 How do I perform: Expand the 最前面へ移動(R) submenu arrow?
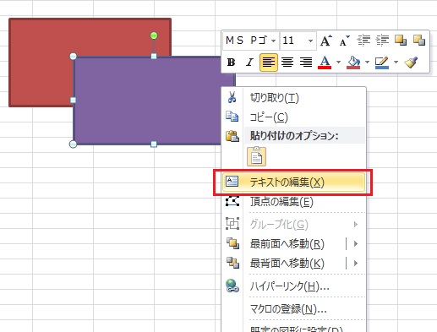coord(356,243)
